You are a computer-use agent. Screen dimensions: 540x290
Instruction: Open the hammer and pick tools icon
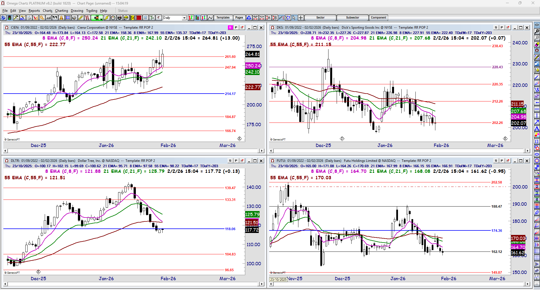tap(16, 18)
